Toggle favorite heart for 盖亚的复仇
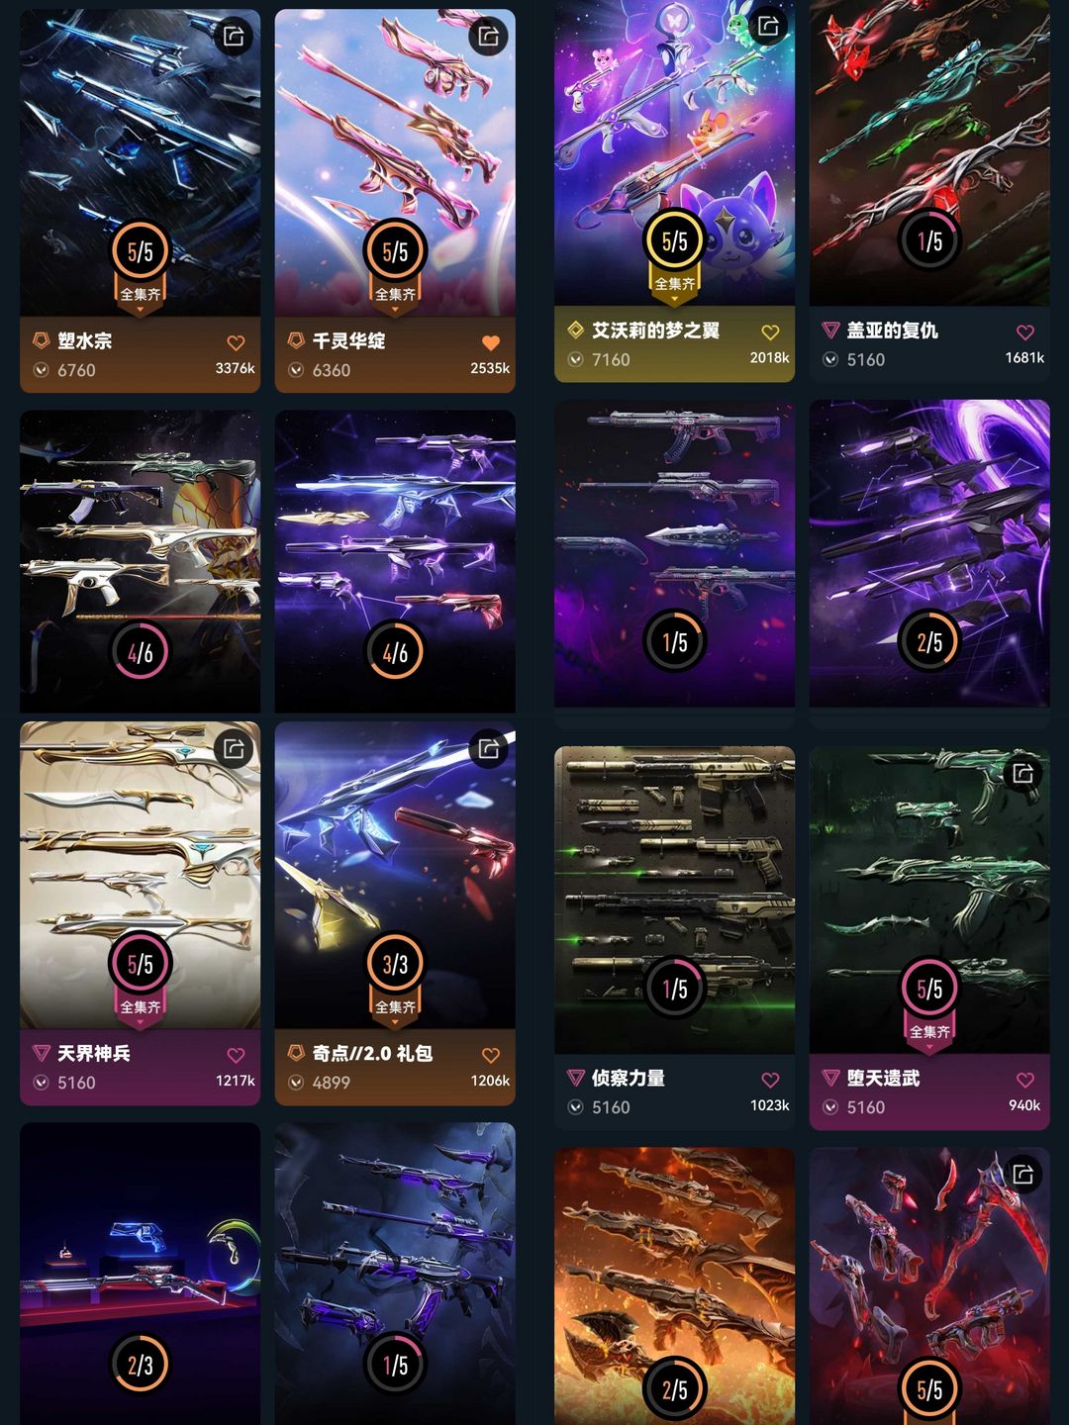The image size is (1069, 1425). [1025, 332]
